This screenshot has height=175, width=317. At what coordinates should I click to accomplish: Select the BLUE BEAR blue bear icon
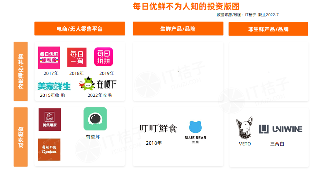coord(195,127)
